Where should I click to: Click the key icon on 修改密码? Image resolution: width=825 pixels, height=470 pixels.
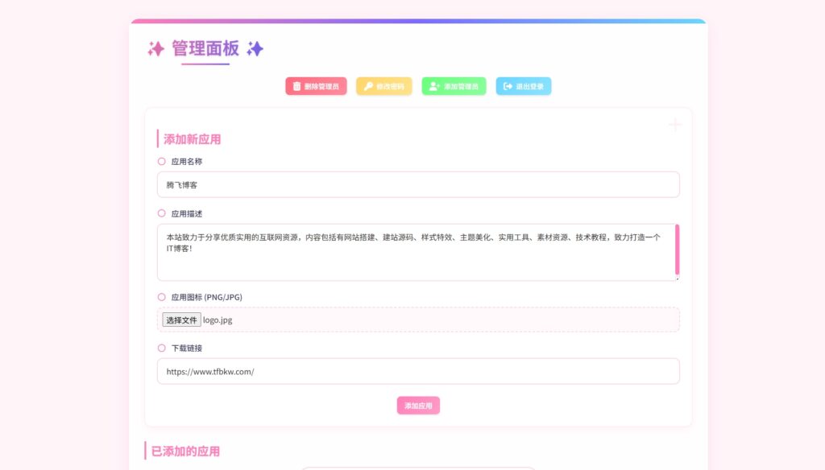pos(368,86)
